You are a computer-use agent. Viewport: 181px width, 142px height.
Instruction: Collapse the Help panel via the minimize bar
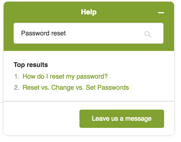[x=161, y=13]
